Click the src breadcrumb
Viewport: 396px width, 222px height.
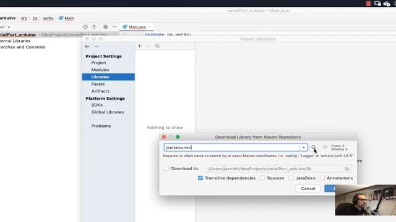(24, 18)
